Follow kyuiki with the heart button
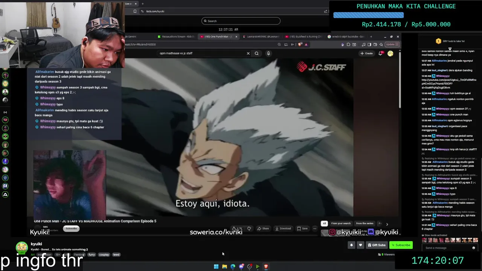The image size is (482, 271). click(360, 245)
